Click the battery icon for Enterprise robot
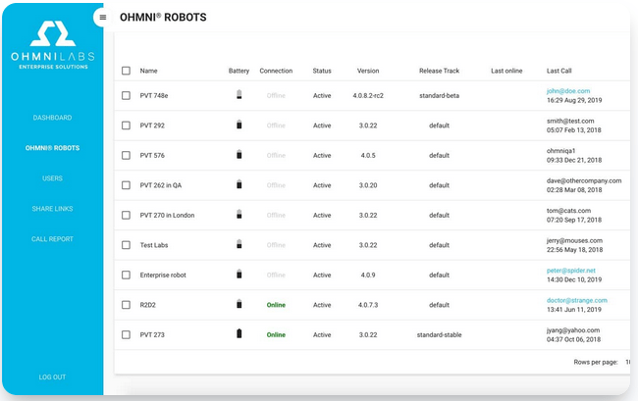Image resolution: width=638 pixels, height=401 pixels. (x=239, y=275)
